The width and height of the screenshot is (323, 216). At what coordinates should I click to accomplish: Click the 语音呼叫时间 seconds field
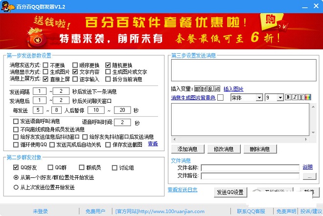tap(122, 122)
